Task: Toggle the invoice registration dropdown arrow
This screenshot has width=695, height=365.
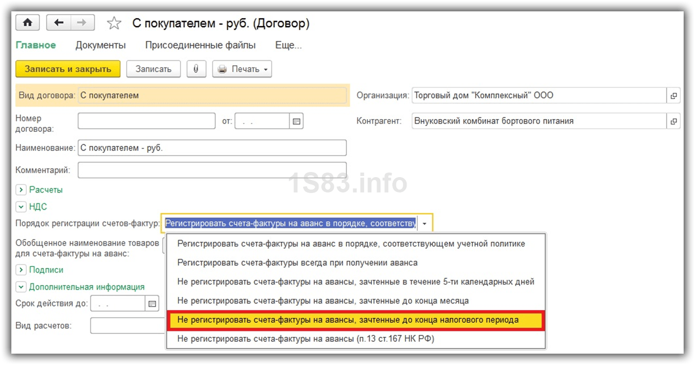Action: click(424, 224)
